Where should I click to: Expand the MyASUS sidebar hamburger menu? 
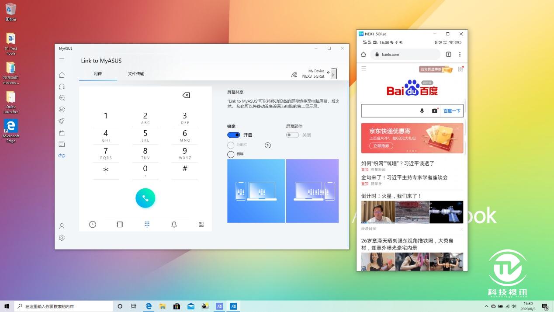(x=62, y=60)
